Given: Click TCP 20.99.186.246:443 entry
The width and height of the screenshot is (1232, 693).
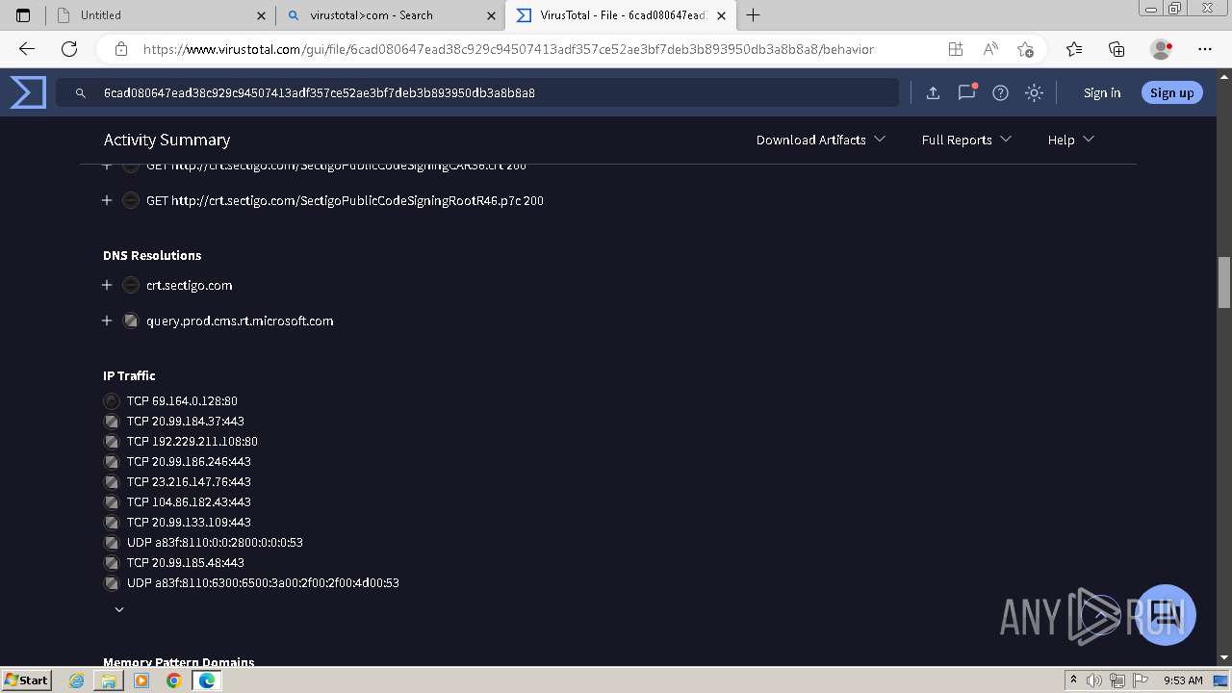Looking at the screenshot, I should (189, 462).
